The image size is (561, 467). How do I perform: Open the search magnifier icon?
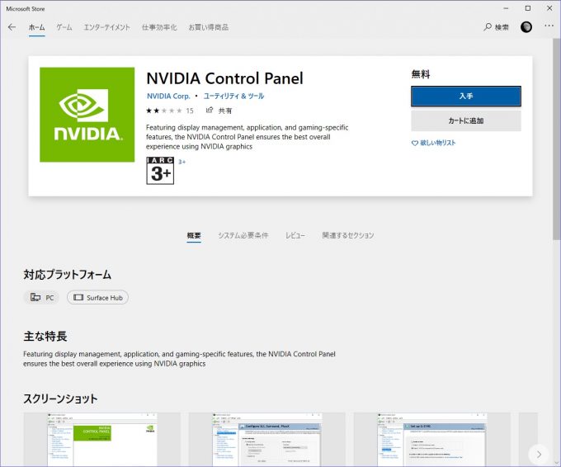pos(488,27)
